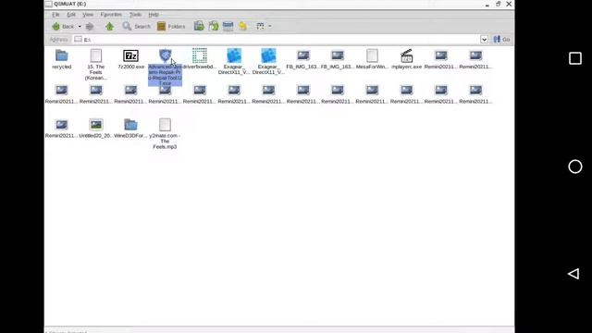This screenshot has width=592, height=333.
Task: Close the QIMUAT (E:) window
Action: [509, 4]
